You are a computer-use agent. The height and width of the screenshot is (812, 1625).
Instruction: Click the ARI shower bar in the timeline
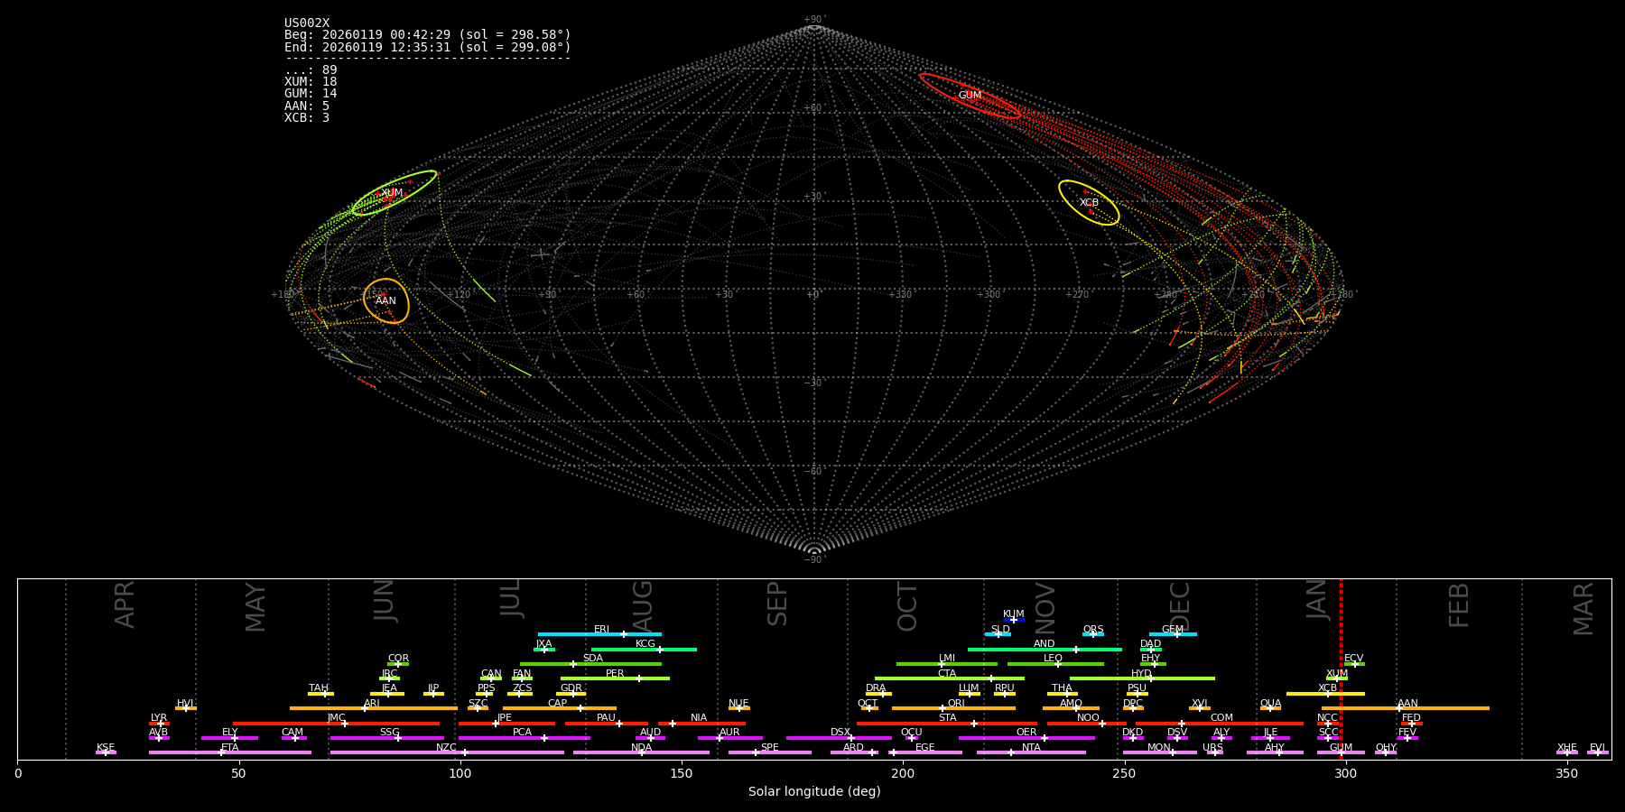[374, 708]
